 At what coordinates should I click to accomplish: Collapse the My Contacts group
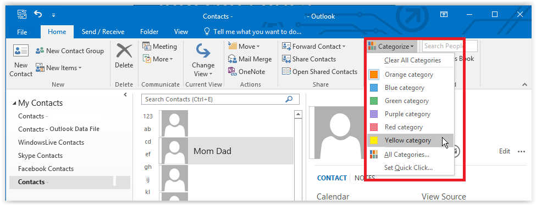[x=14, y=104]
